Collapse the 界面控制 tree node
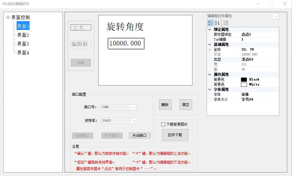Viewport: 292px width, 176px height. [x=8, y=18]
